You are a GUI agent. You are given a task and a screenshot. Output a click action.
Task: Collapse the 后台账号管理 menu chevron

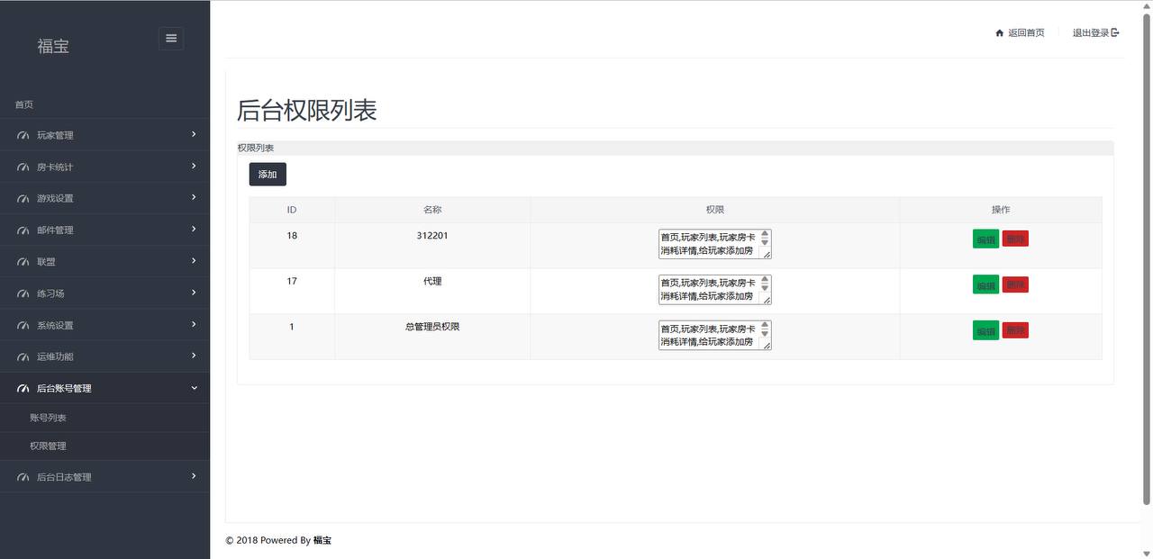click(x=194, y=388)
